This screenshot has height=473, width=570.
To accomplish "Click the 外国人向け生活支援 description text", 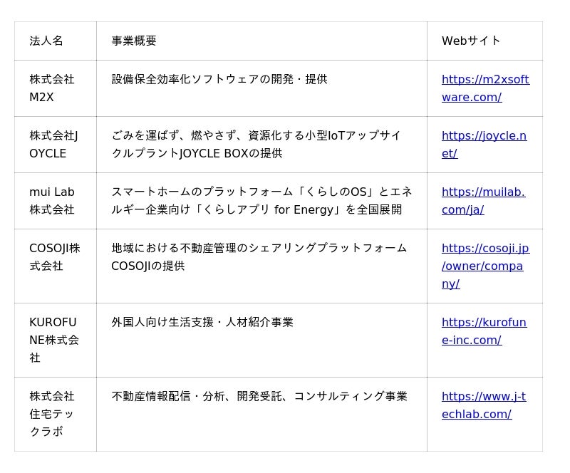I will 202,323.
